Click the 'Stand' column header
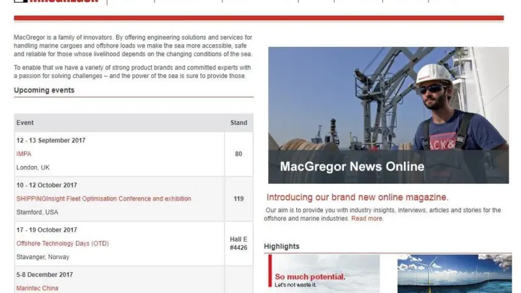 point(238,122)
